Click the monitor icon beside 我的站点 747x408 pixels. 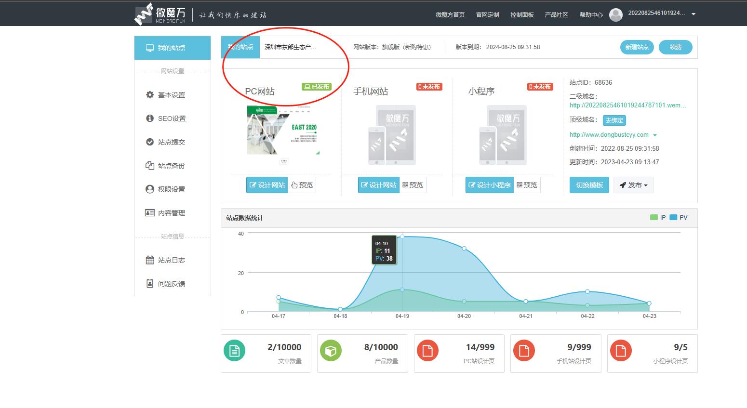150,48
